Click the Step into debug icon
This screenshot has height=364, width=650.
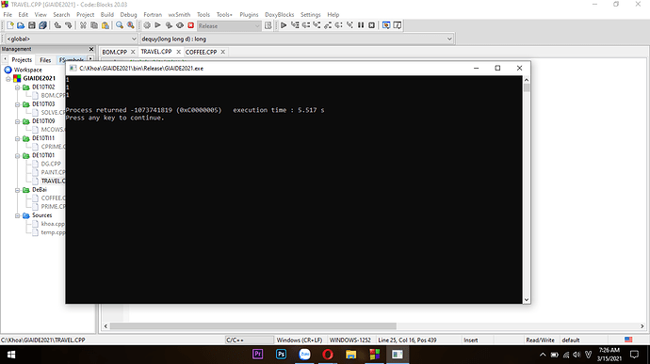coord(317,25)
